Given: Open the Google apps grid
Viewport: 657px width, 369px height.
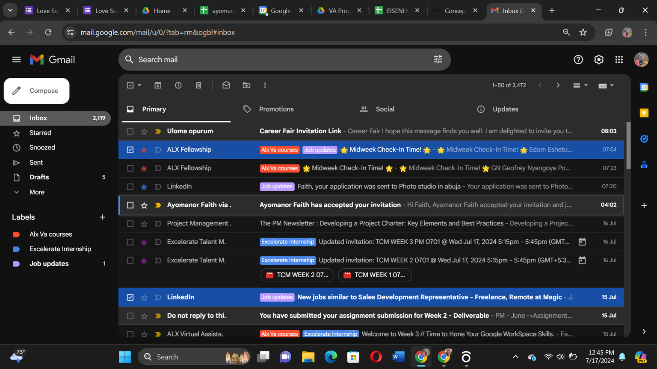Looking at the screenshot, I should [x=619, y=60].
